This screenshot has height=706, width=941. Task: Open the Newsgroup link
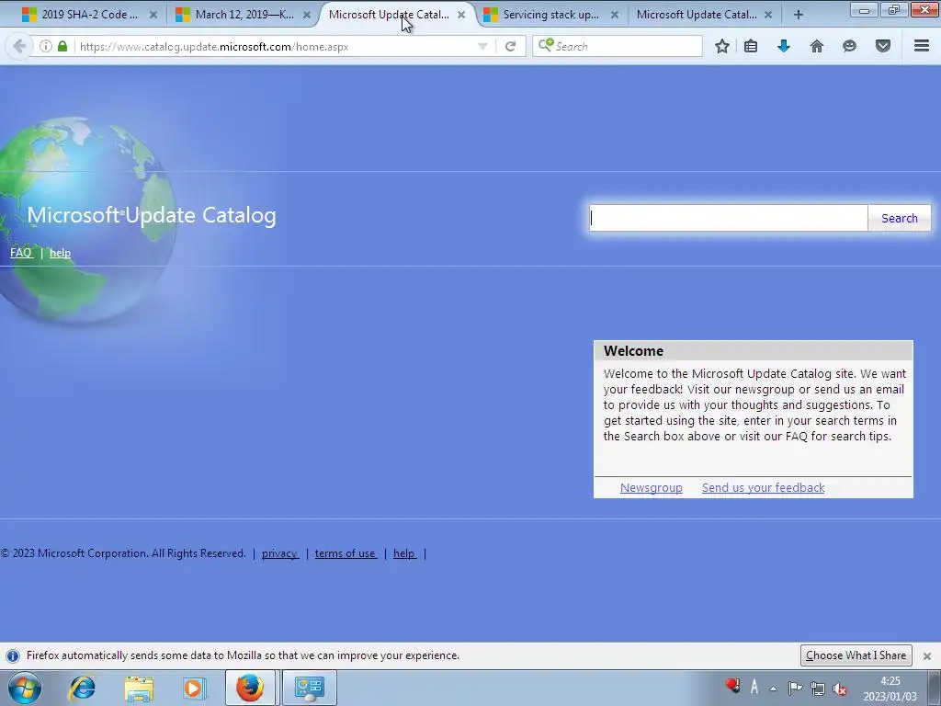(652, 487)
